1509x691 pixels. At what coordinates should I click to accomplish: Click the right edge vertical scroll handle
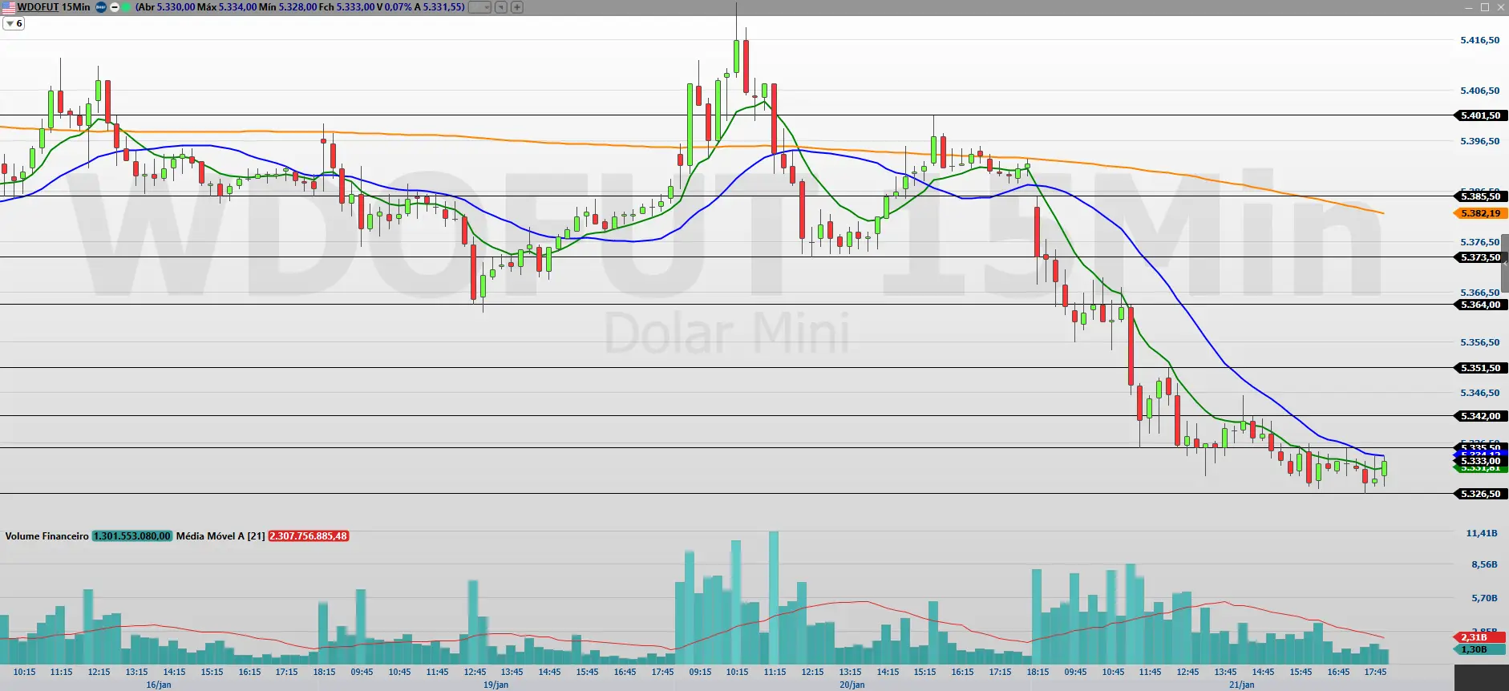point(1505,265)
